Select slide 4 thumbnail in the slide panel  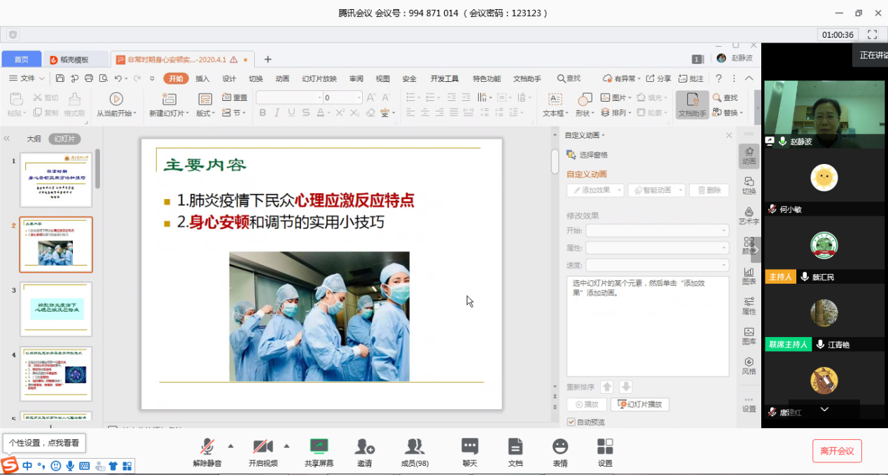[56, 374]
